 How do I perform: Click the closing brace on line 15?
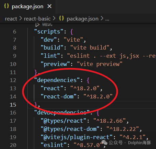36,105
